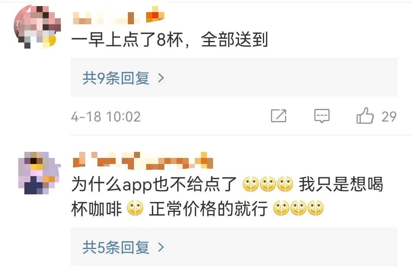Open the second commenter's purple avatar

39,173
